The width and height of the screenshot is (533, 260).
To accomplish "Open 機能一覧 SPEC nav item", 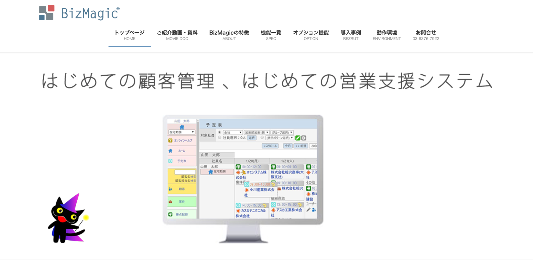I will click(271, 35).
